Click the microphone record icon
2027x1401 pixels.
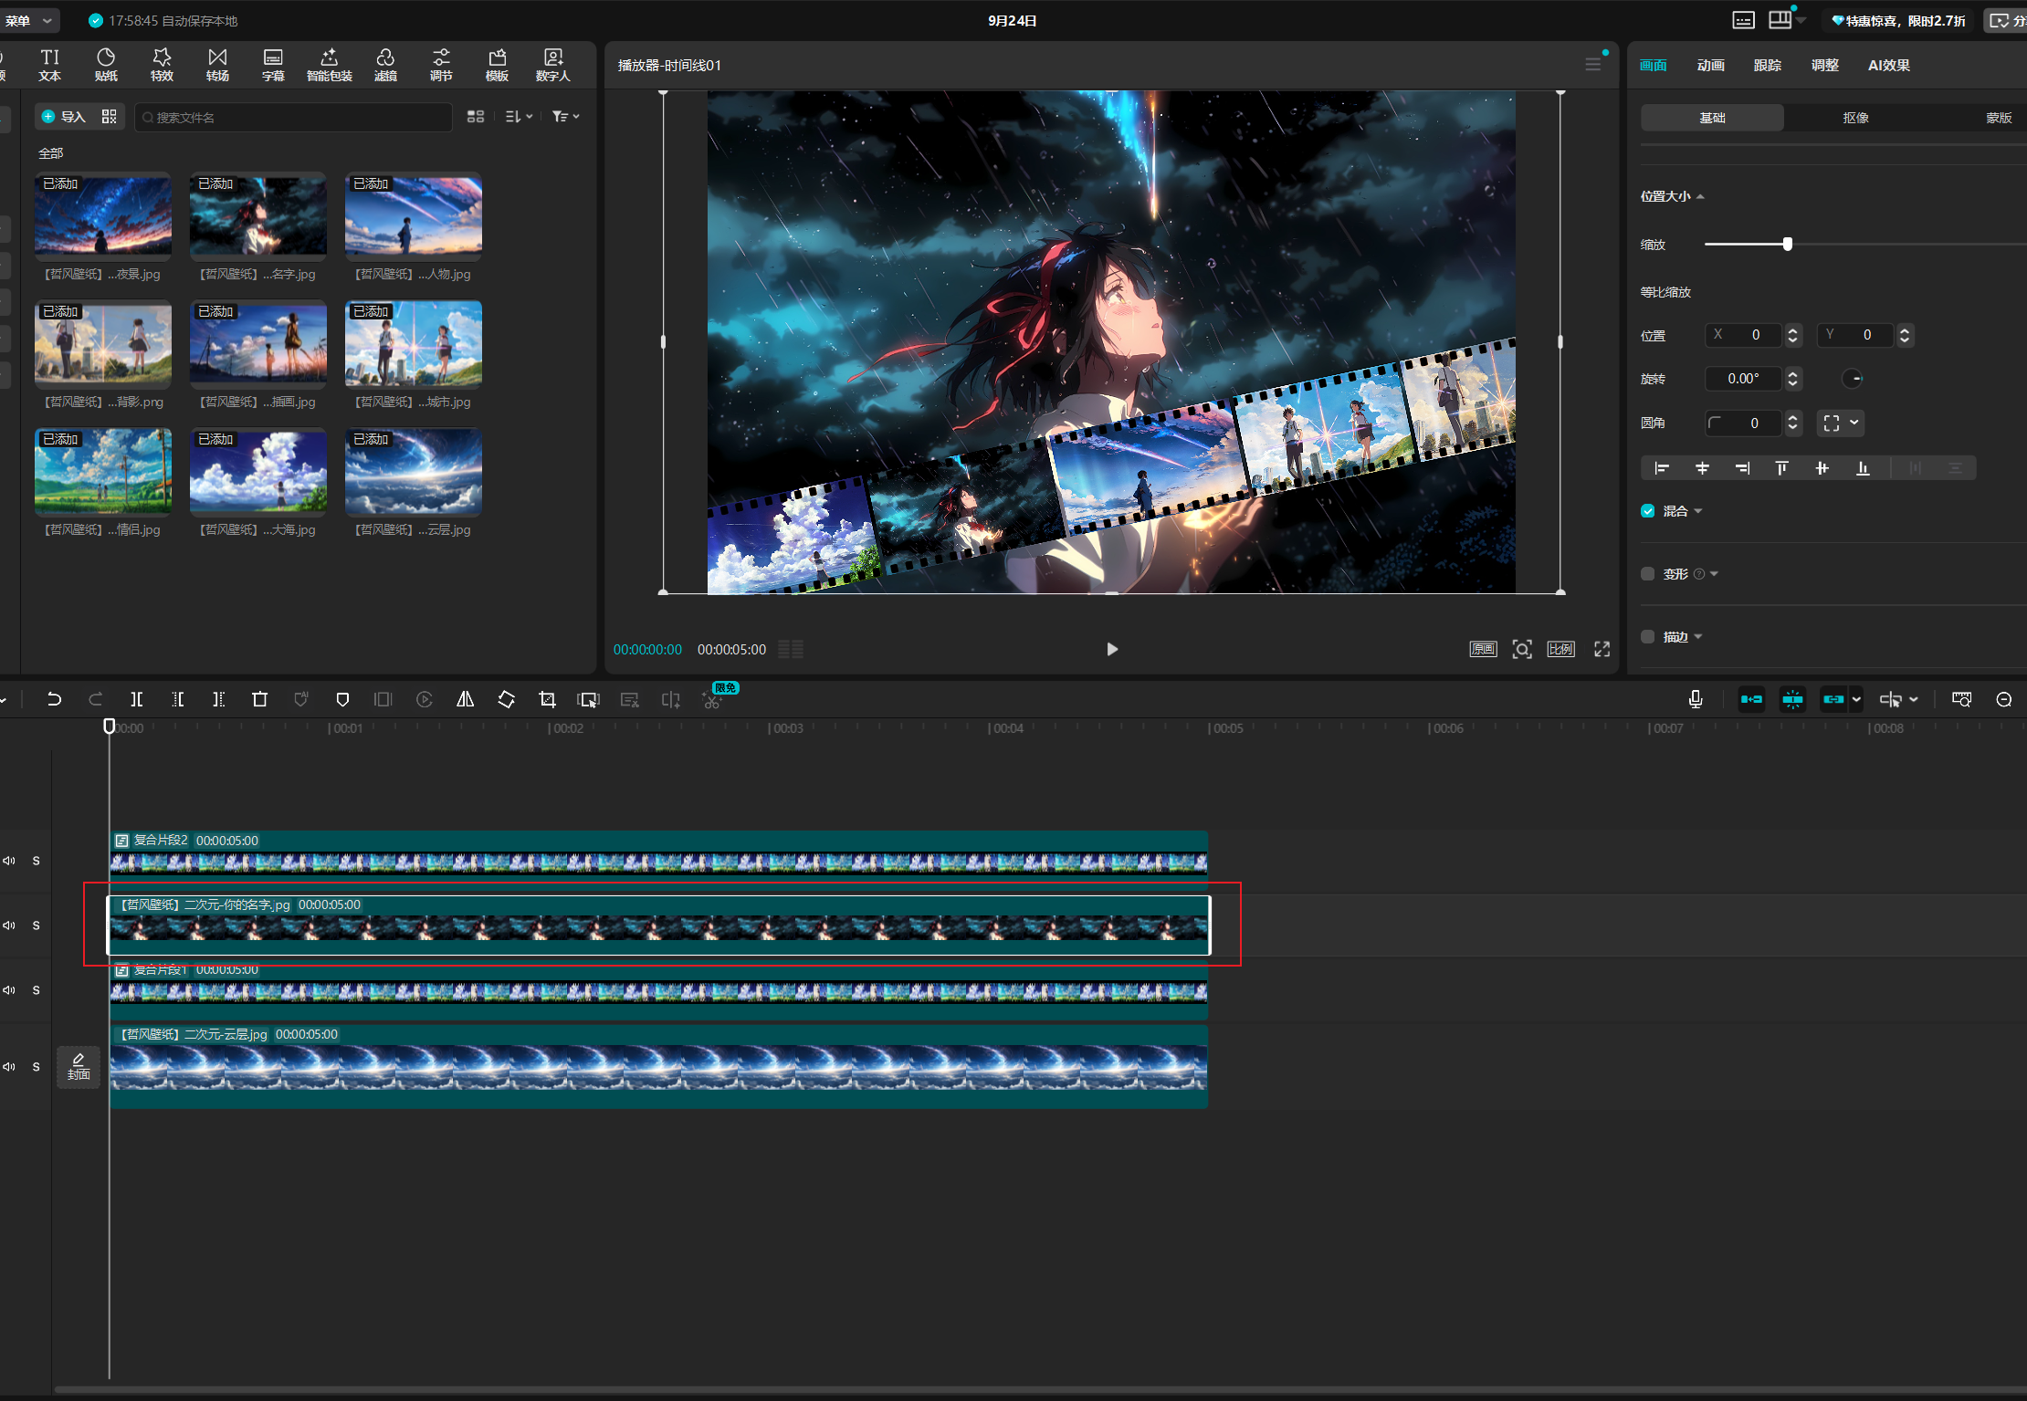1695,699
